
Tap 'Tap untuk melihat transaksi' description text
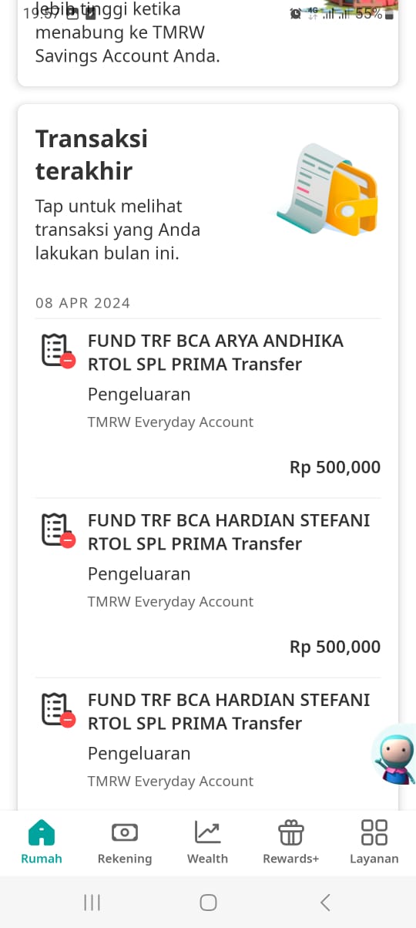(118, 230)
